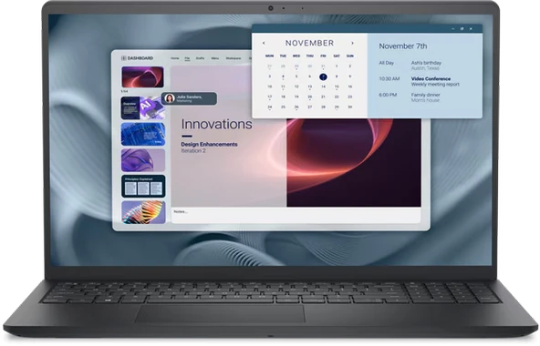Select November 12 in calendar
The width and height of the screenshot is (540, 346).
tap(296, 86)
